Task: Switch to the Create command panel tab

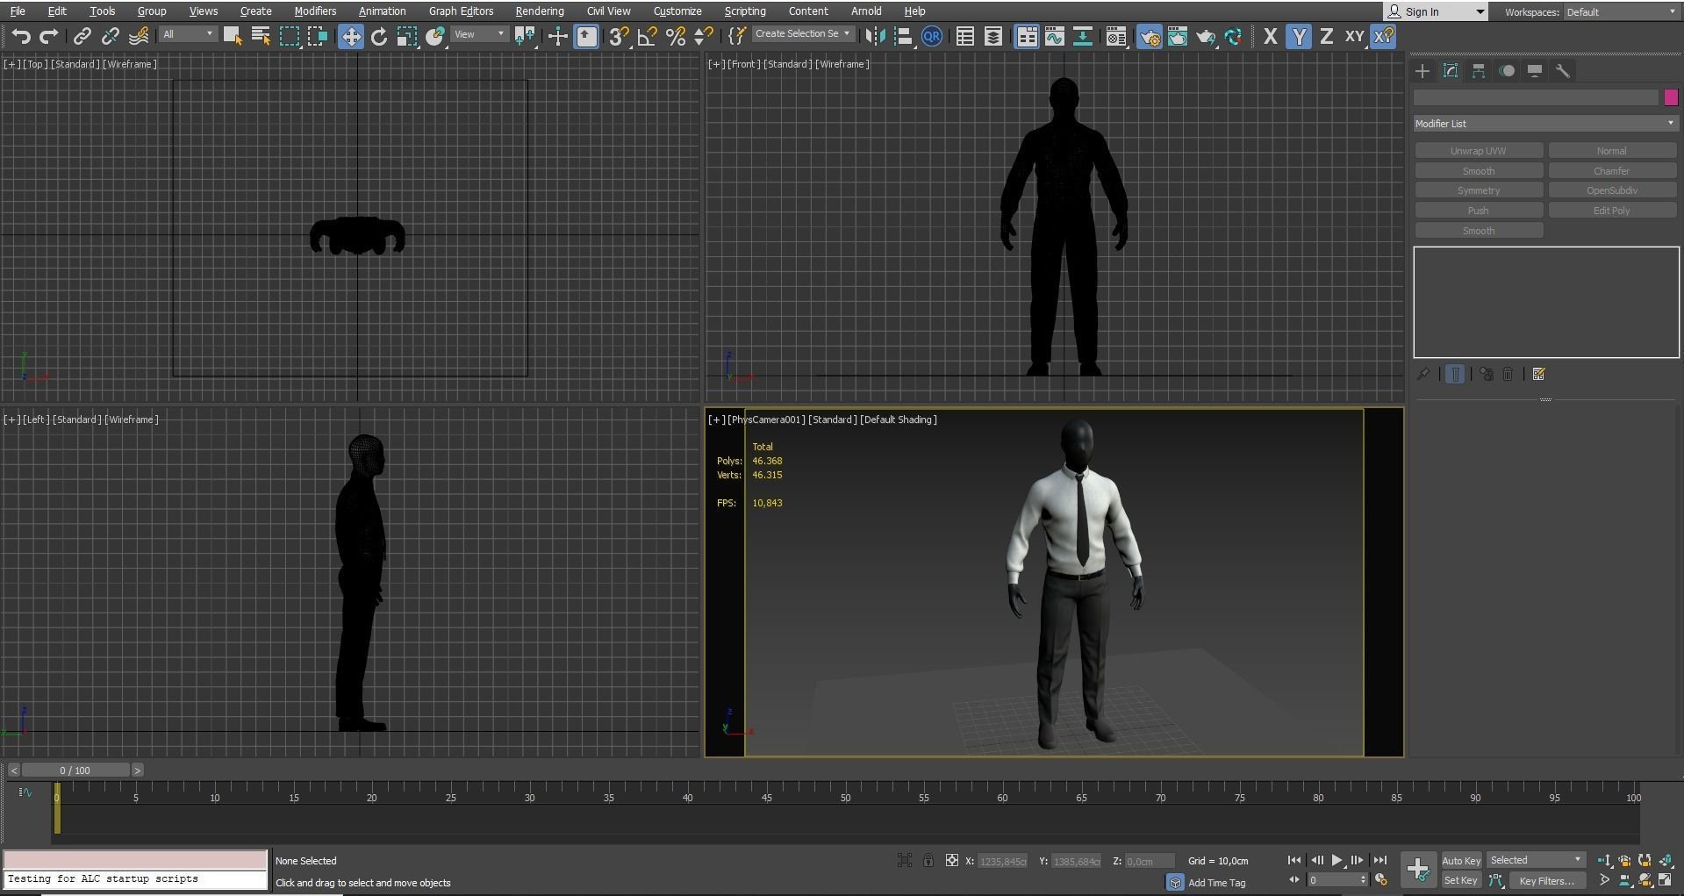Action: pyautogui.click(x=1422, y=71)
